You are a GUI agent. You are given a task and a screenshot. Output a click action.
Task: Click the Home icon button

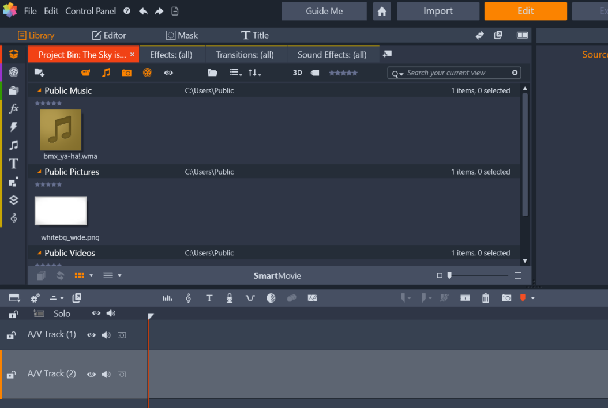tap(381, 11)
